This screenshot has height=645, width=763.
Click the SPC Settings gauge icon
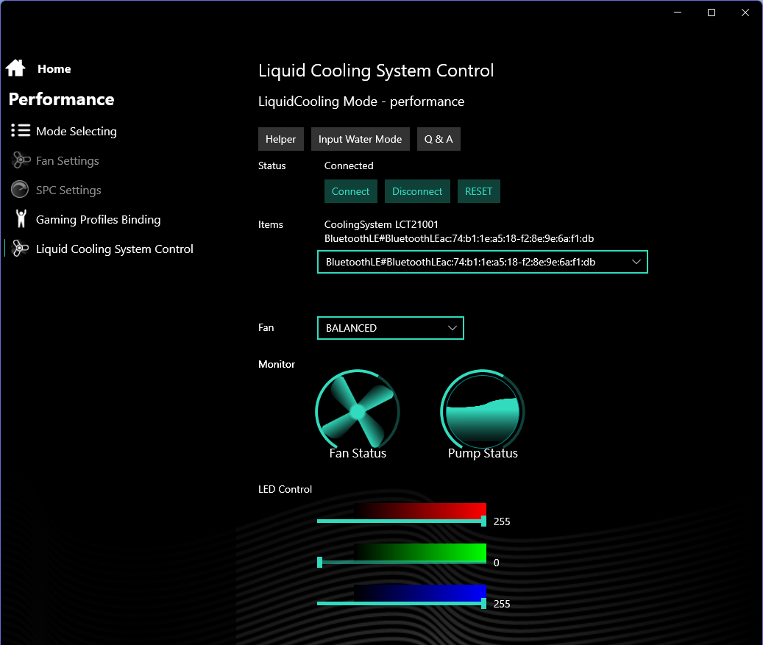20,189
